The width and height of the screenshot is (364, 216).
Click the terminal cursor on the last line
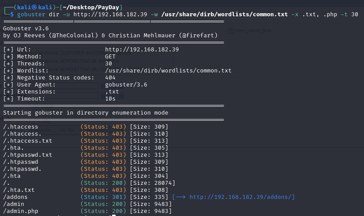point(114,215)
